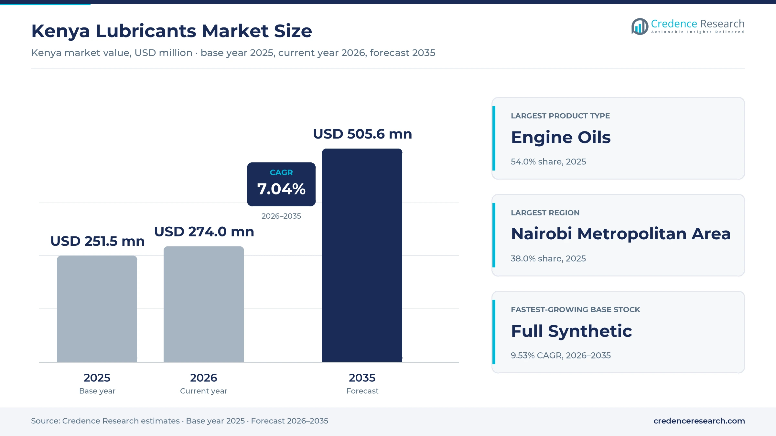
Task: Click the 'LARGEST REGION' label
Action: coord(545,213)
